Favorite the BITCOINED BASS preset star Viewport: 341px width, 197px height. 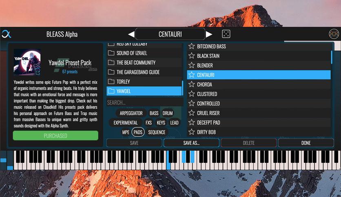click(192, 46)
